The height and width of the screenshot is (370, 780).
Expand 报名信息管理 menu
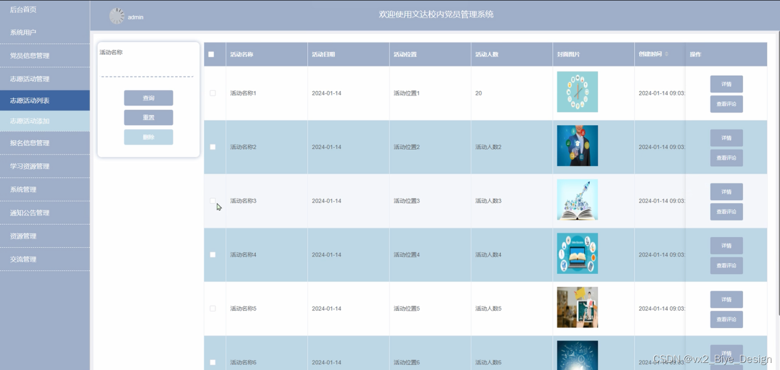pos(45,143)
